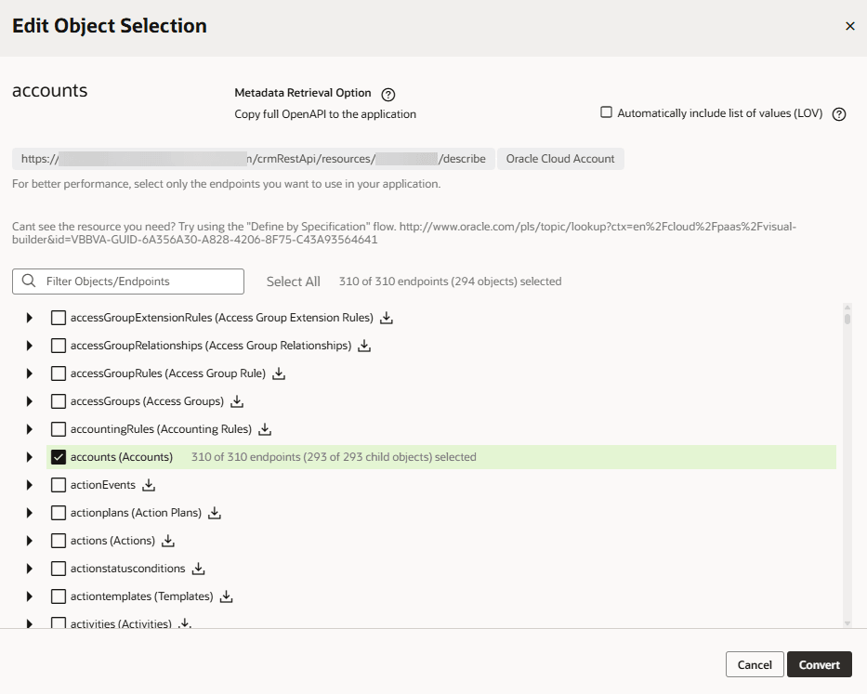Viewport: 867px width, 694px height.
Task: Open help tooltip for Metadata Retrieval Option
Action: pos(388,94)
